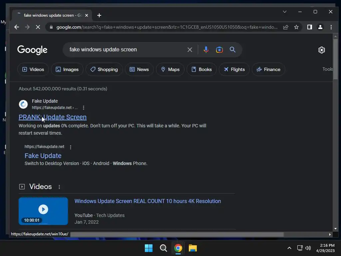Open more options beside fakeupdate.net › ...
Viewport: 341px width, 256px height.
coord(84,108)
